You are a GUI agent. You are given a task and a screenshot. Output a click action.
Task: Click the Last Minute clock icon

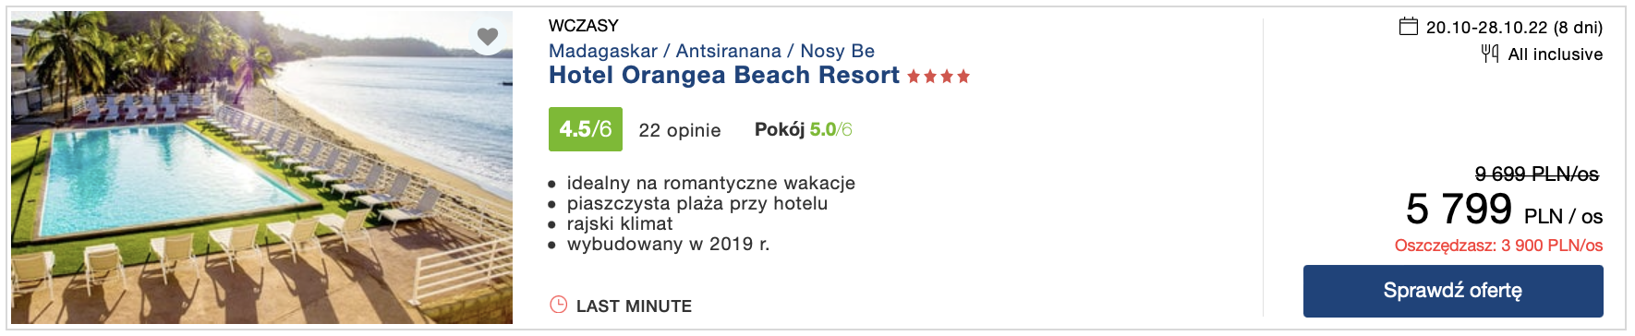tap(558, 305)
